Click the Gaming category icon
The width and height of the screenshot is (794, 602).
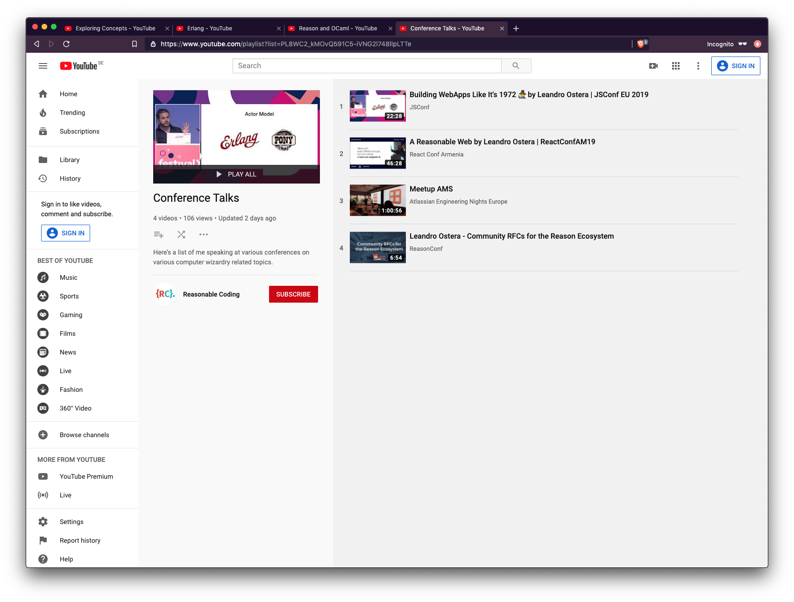(43, 315)
